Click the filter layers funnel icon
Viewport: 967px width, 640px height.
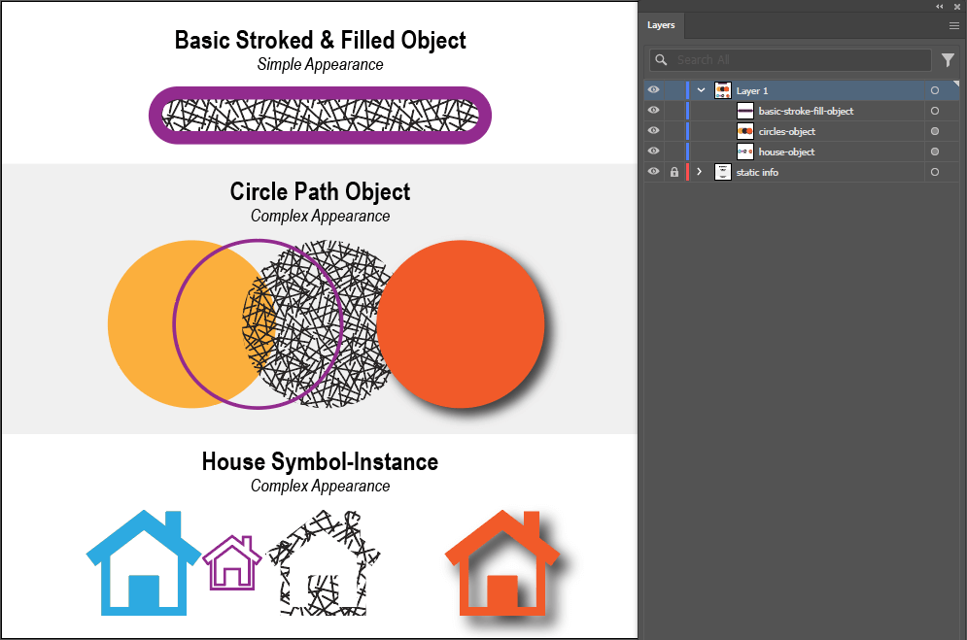click(948, 60)
